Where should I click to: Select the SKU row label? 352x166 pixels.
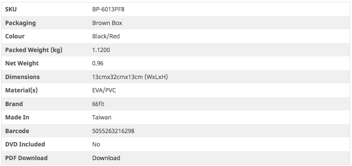pos(11,9)
